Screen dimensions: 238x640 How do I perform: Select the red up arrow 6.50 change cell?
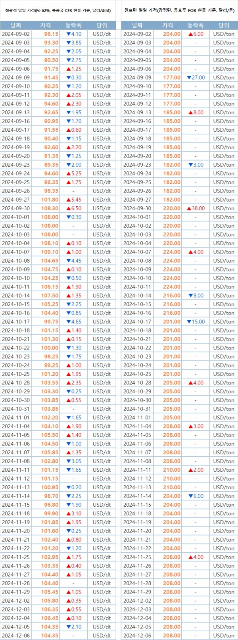(73, 208)
